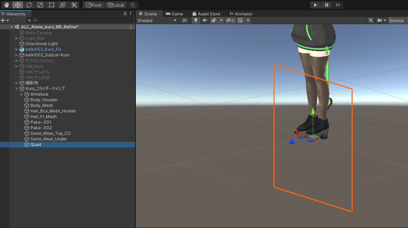Toggle 2D scene view mode
This screenshot has width=408, height=228.
(x=185, y=21)
